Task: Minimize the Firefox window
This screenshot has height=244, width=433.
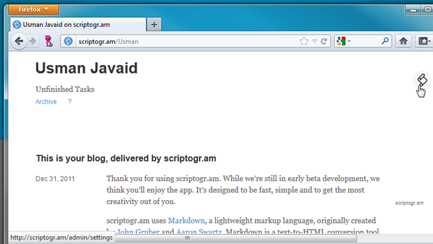Action: tap(413, 10)
